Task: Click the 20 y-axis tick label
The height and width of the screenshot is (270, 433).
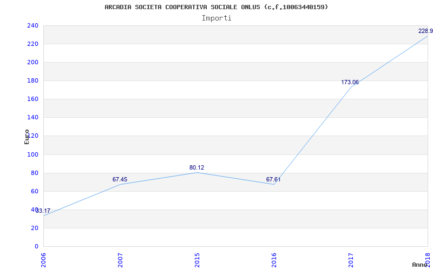Action: pyautogui.click(x=35, y=228)
